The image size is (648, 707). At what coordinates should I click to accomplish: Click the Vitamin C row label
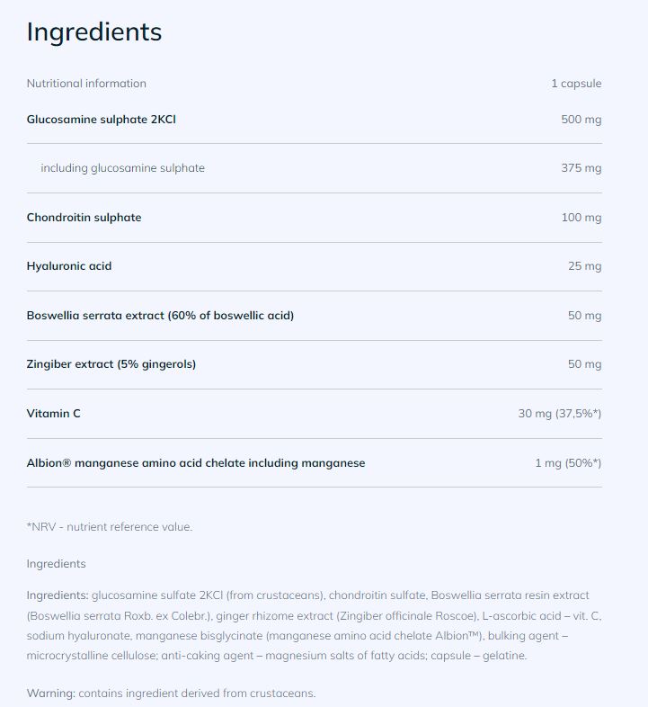pos(54,414)
